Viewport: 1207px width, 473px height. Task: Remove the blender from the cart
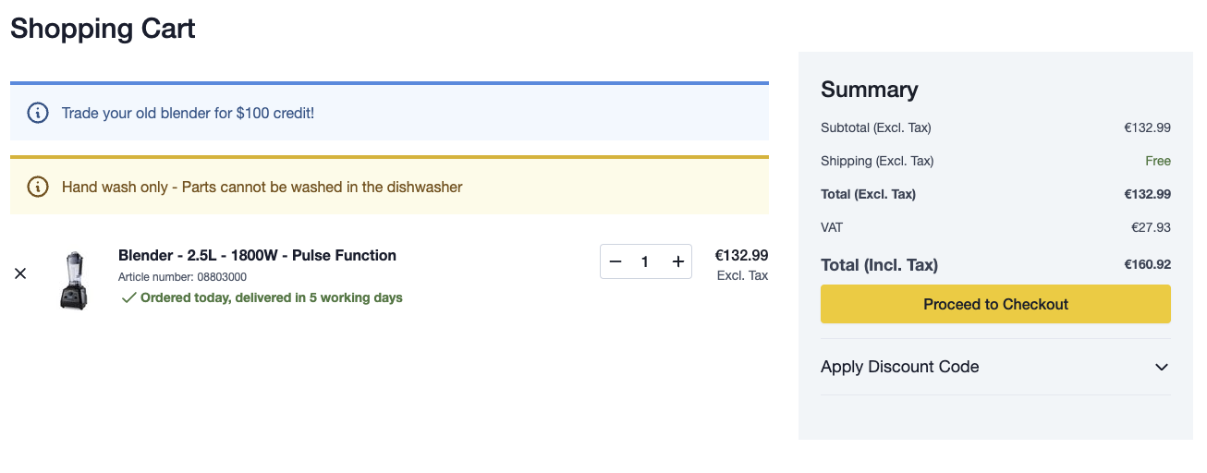pos(20,274)
